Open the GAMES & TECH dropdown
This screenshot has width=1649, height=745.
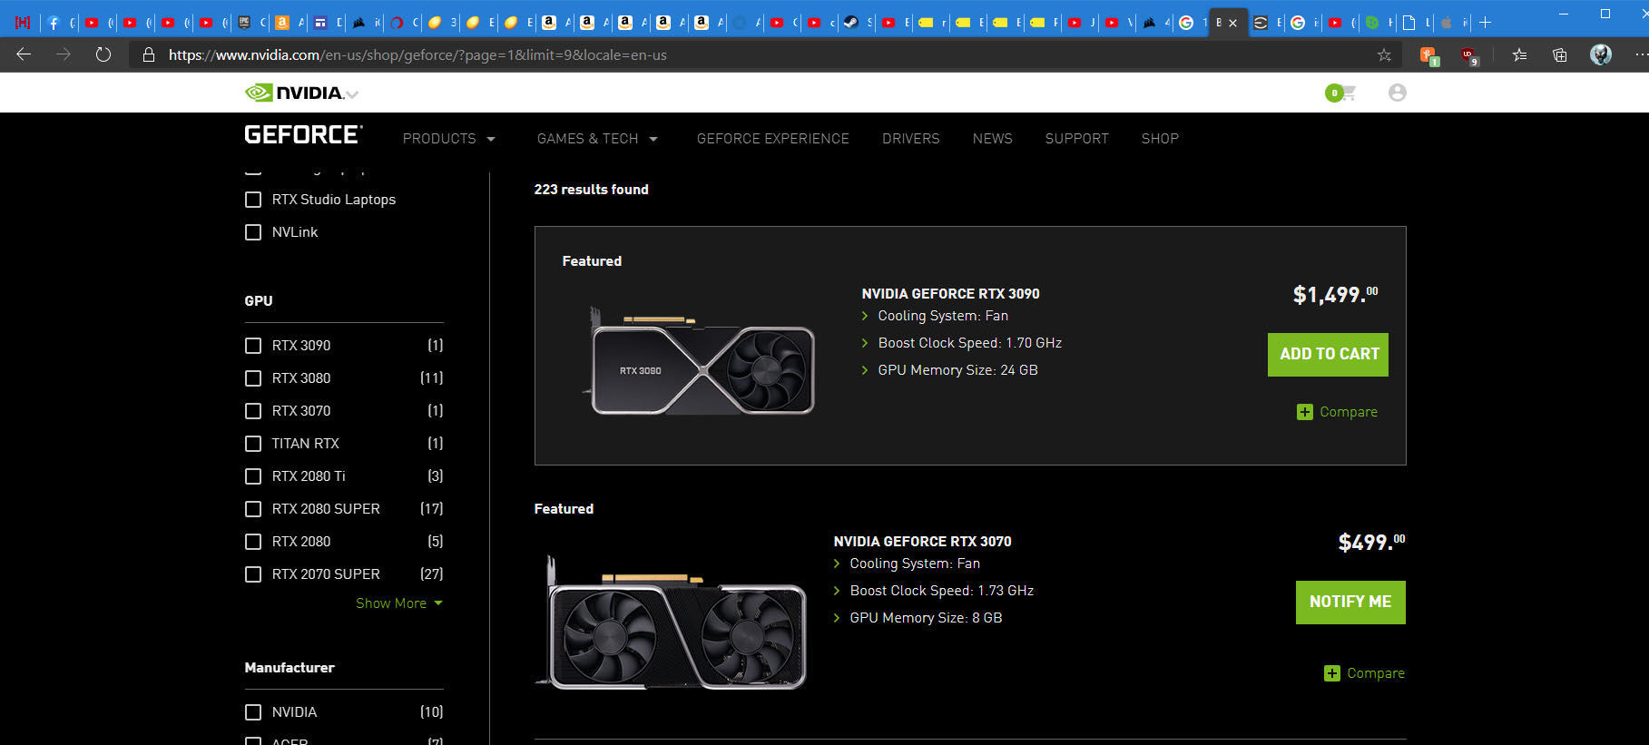(596, 139)
